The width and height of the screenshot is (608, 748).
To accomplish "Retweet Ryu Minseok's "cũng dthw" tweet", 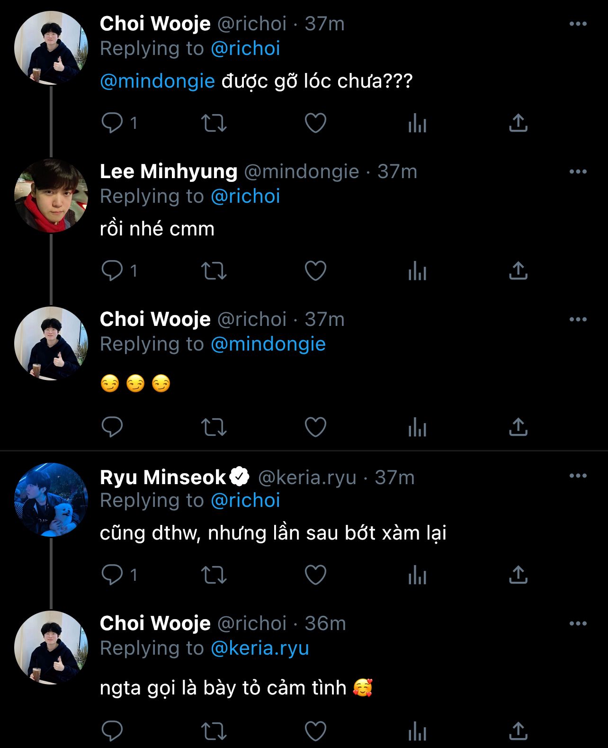I will tap(214, 575).
